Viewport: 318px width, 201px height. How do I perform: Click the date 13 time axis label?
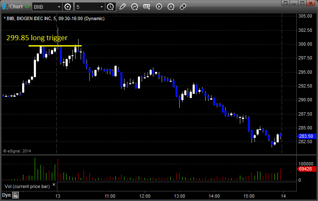pyautogui.click(x=58, y=196)
